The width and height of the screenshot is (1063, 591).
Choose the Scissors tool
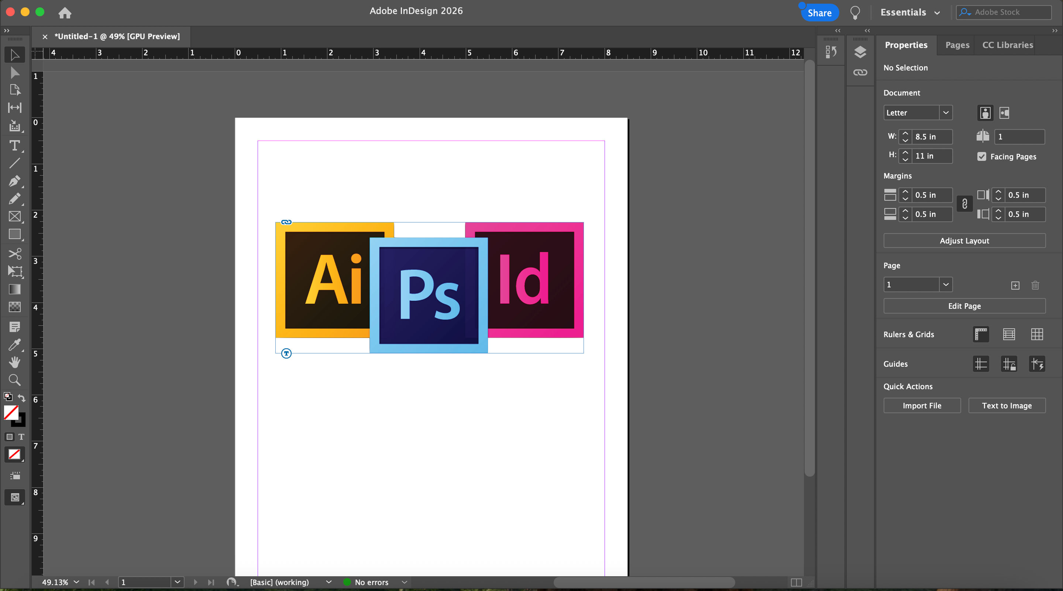14,253
